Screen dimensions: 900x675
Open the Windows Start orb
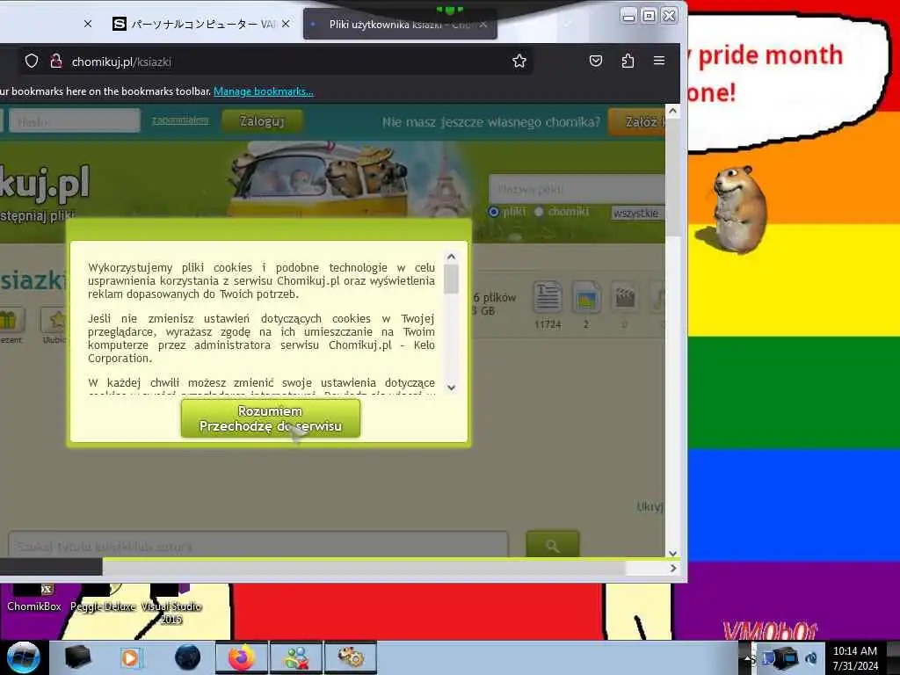pos(24,657)
